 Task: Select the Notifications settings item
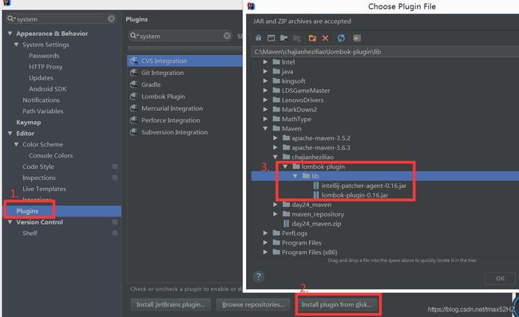[41, 100]
